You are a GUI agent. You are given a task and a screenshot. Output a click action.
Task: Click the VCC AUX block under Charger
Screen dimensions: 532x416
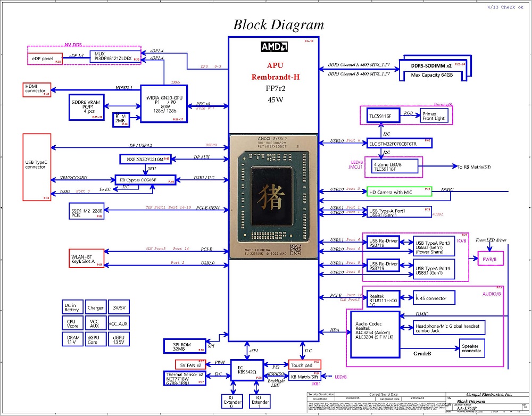tap(96, 323)
